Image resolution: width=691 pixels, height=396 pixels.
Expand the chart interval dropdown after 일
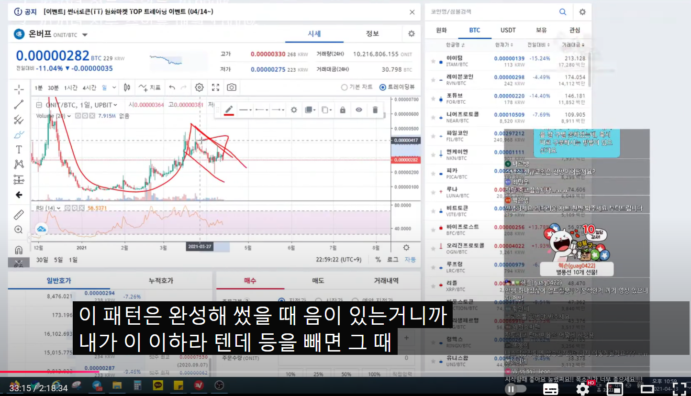[x=114, y=88]
